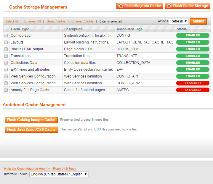This screenshot has width=213, height=184.
Task: Select the Amasty Full Page Cache checkbox
Action: tap(6, 90)
